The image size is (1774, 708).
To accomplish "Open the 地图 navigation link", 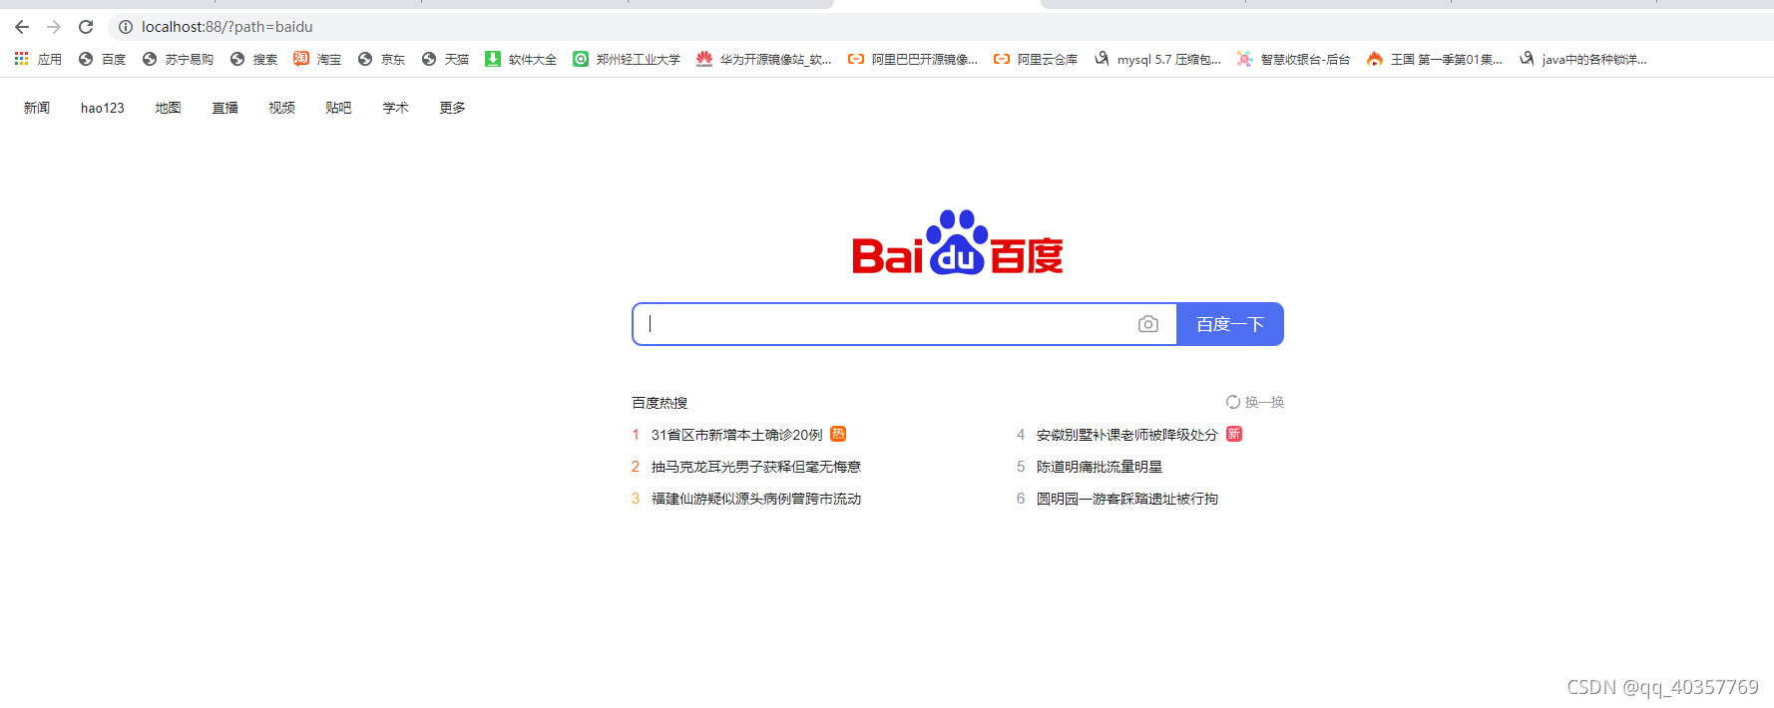I will 168,108.
